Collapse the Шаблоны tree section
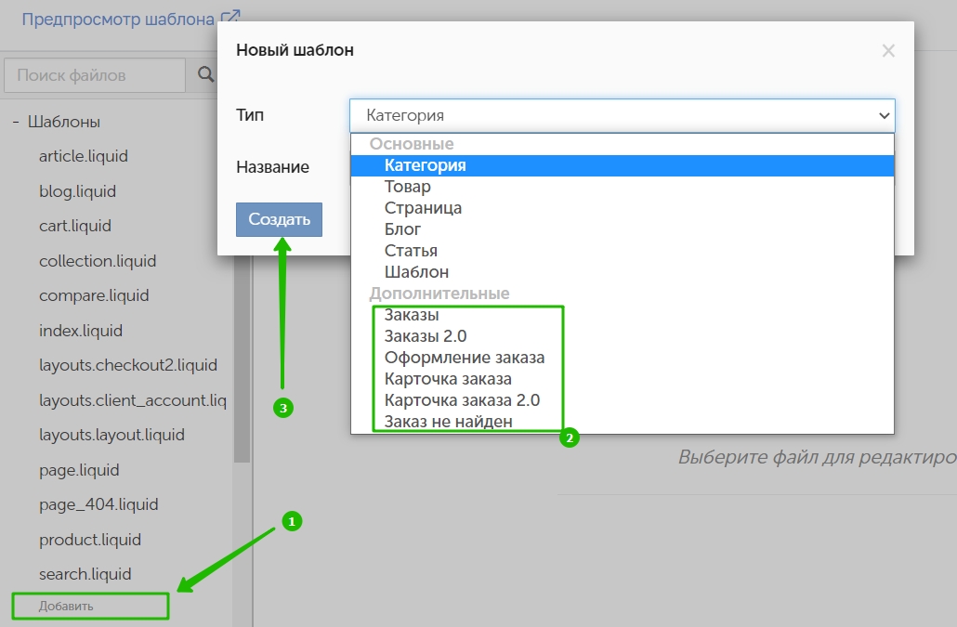957x627 pixels. (x=16, y=122)
